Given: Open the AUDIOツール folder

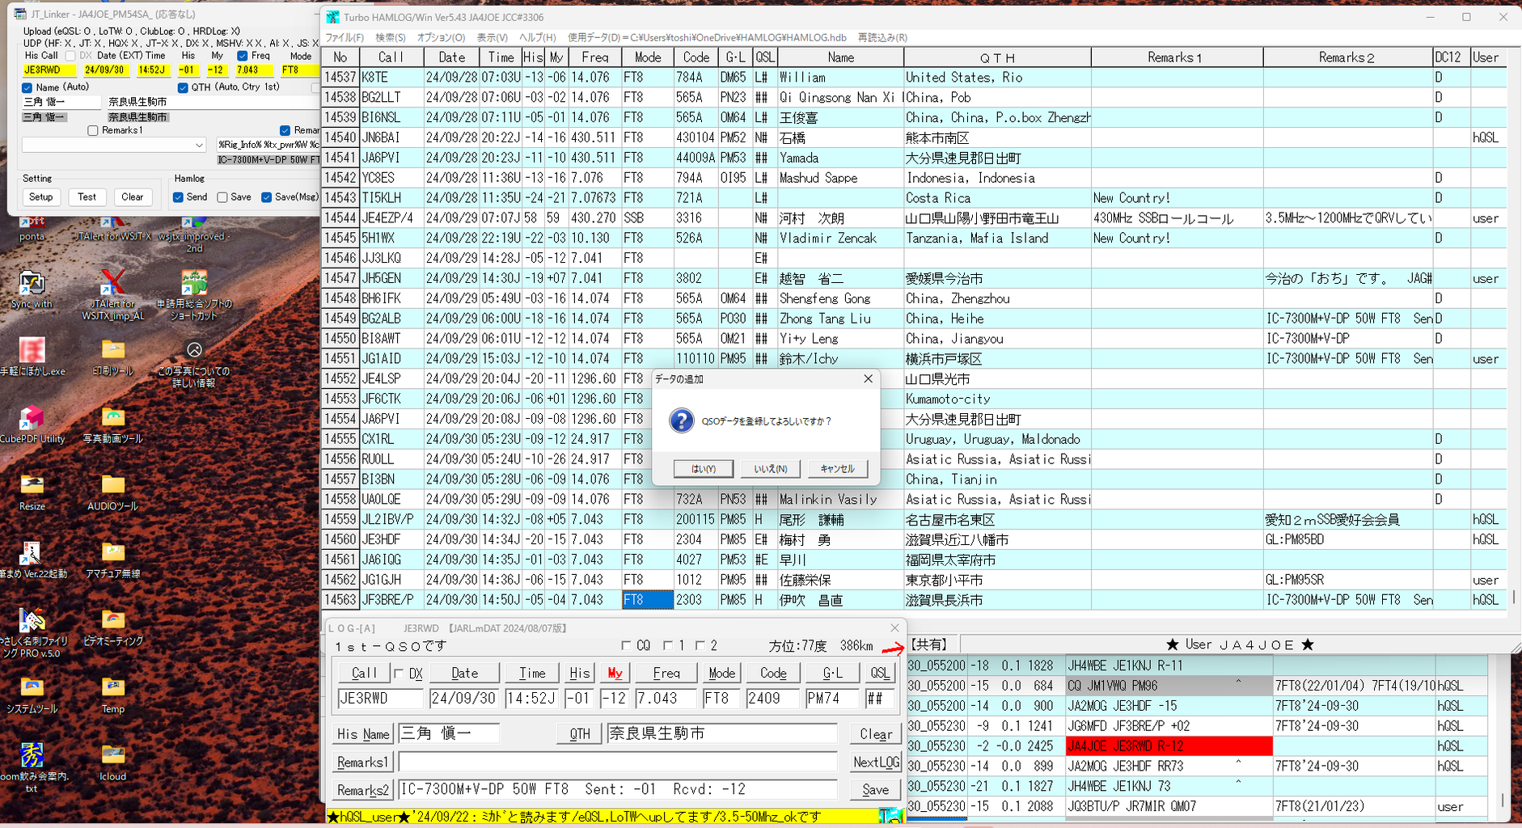Looking at the screenshot, I should pos(112,492).
